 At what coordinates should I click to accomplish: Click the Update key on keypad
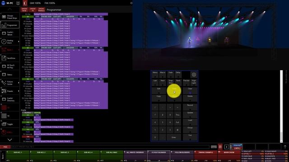190,115
